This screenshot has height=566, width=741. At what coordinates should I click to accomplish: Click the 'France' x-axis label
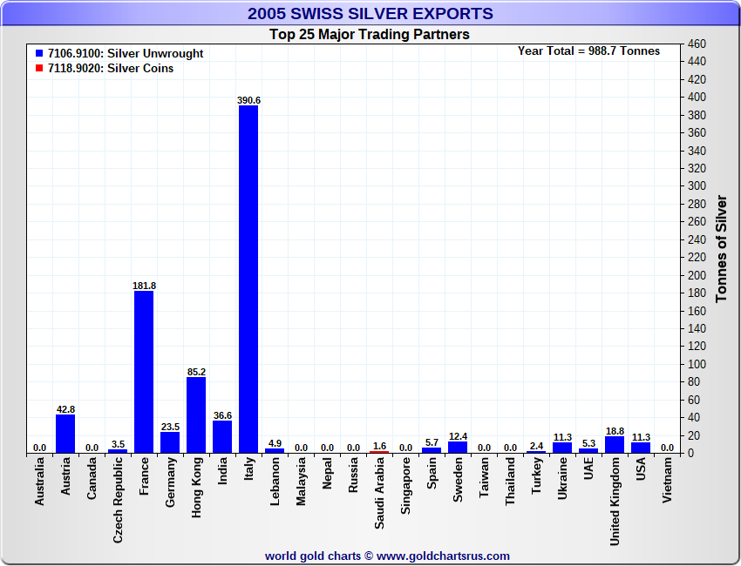click(144, 475)
